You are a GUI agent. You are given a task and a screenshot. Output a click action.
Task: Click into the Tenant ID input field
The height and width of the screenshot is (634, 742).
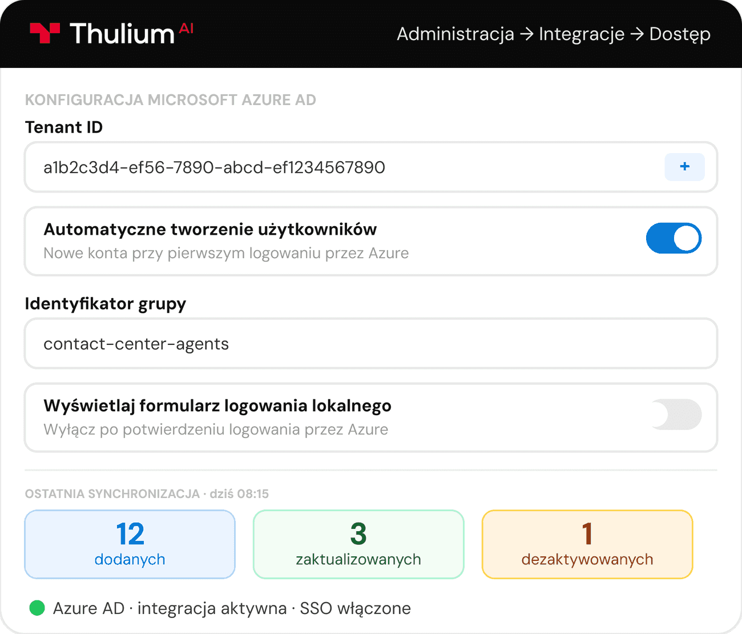click(x=371, y=167)
